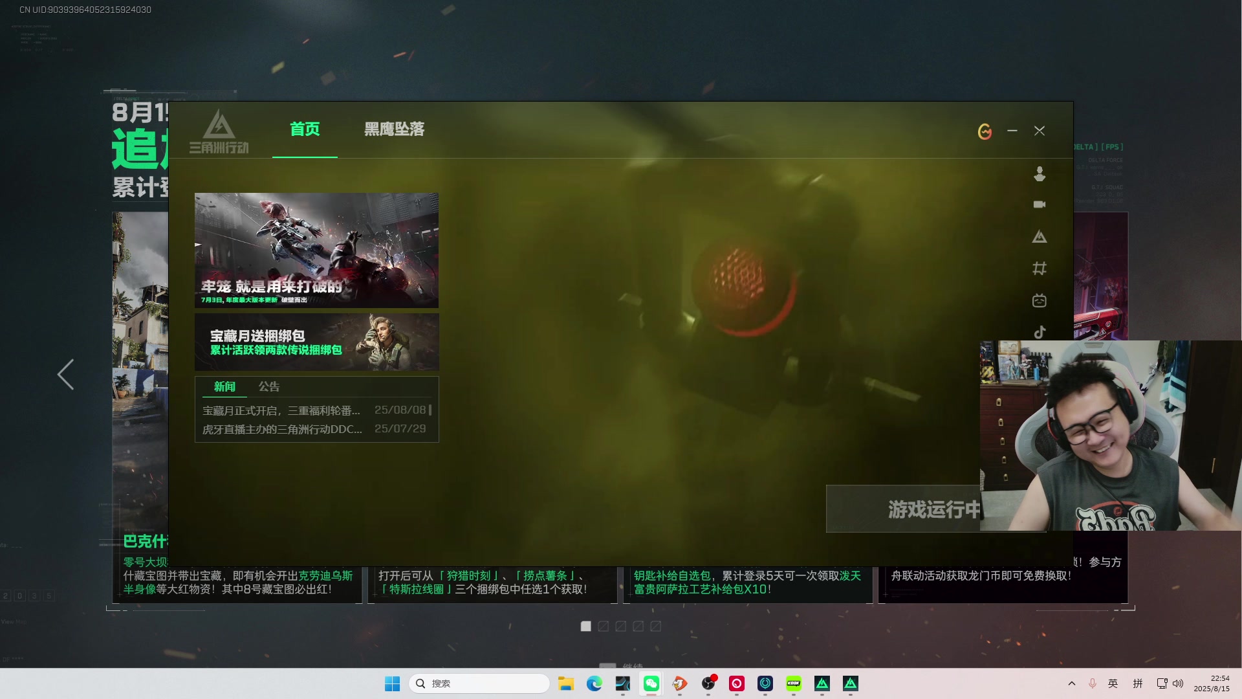Click the microphone tray icon
The width and height of the screenshot is (1242, 699).
(x=1093, y=683)
